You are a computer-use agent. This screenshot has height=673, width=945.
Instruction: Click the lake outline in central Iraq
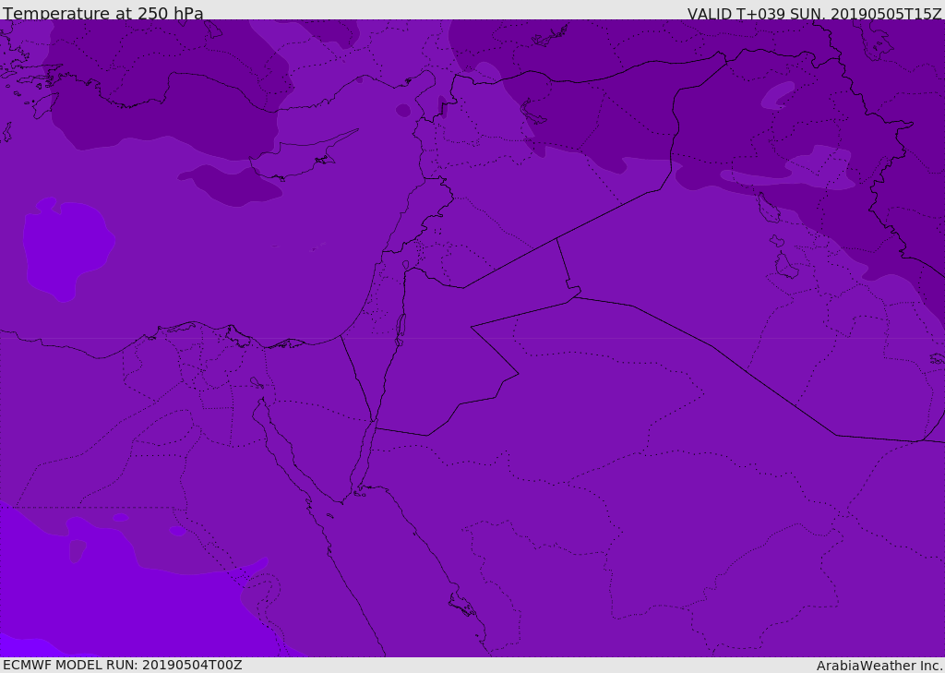[784, 266]
